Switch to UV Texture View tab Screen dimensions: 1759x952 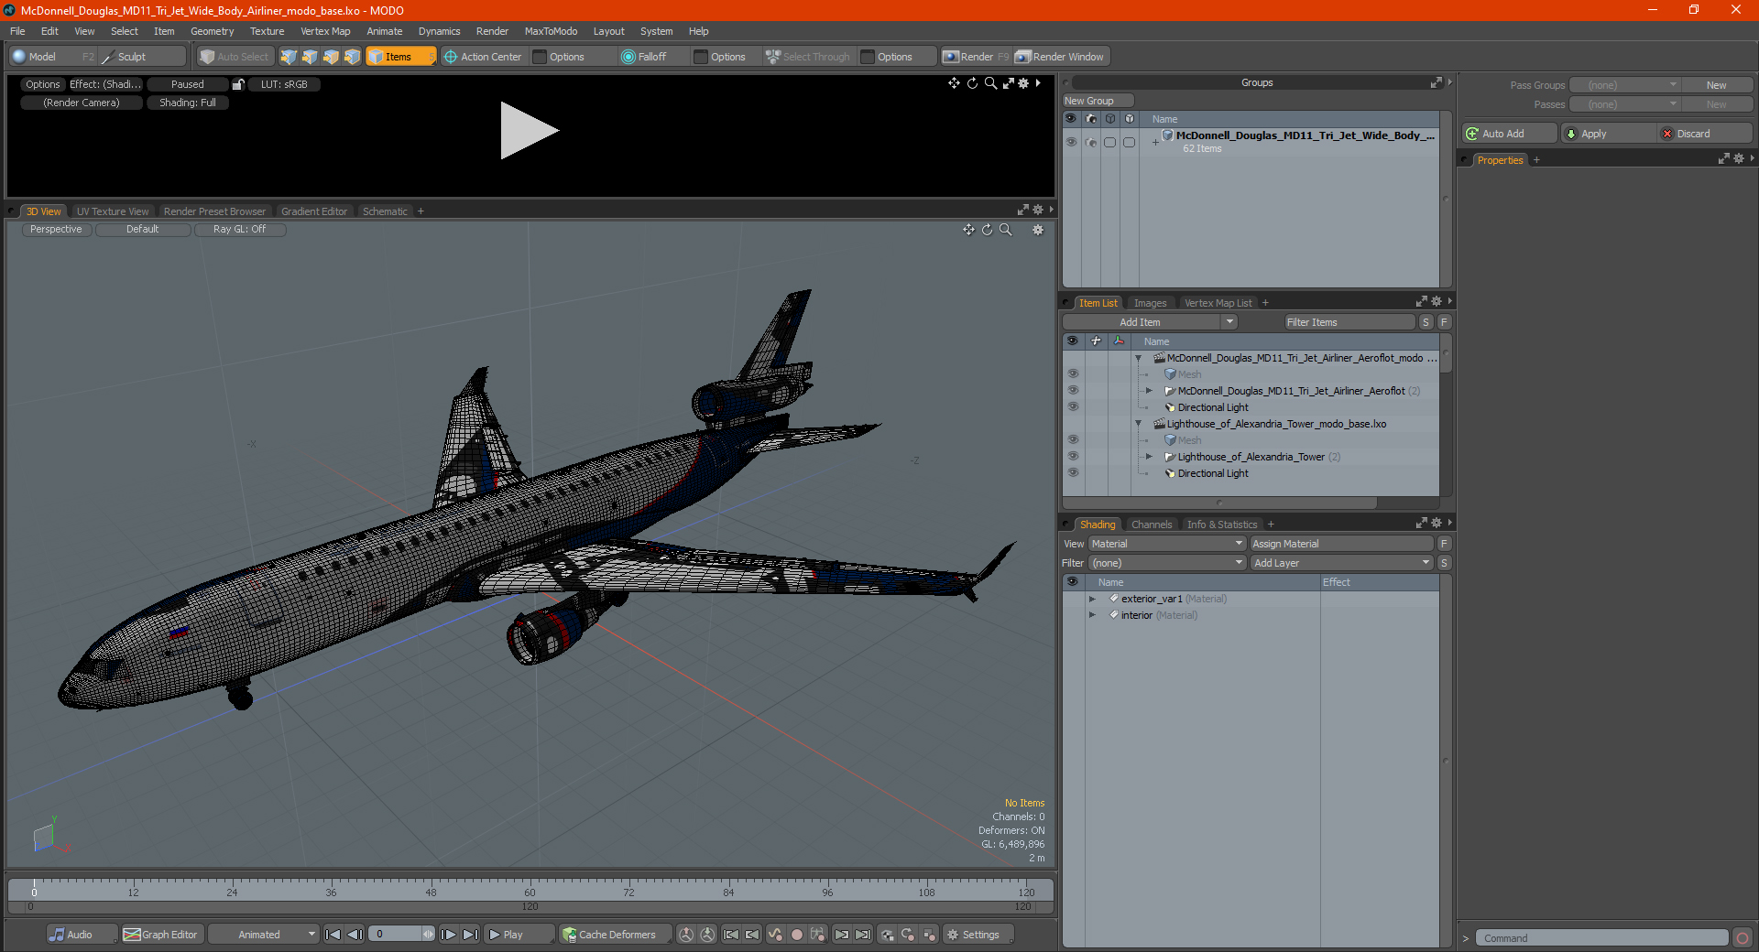coord(112,211)
